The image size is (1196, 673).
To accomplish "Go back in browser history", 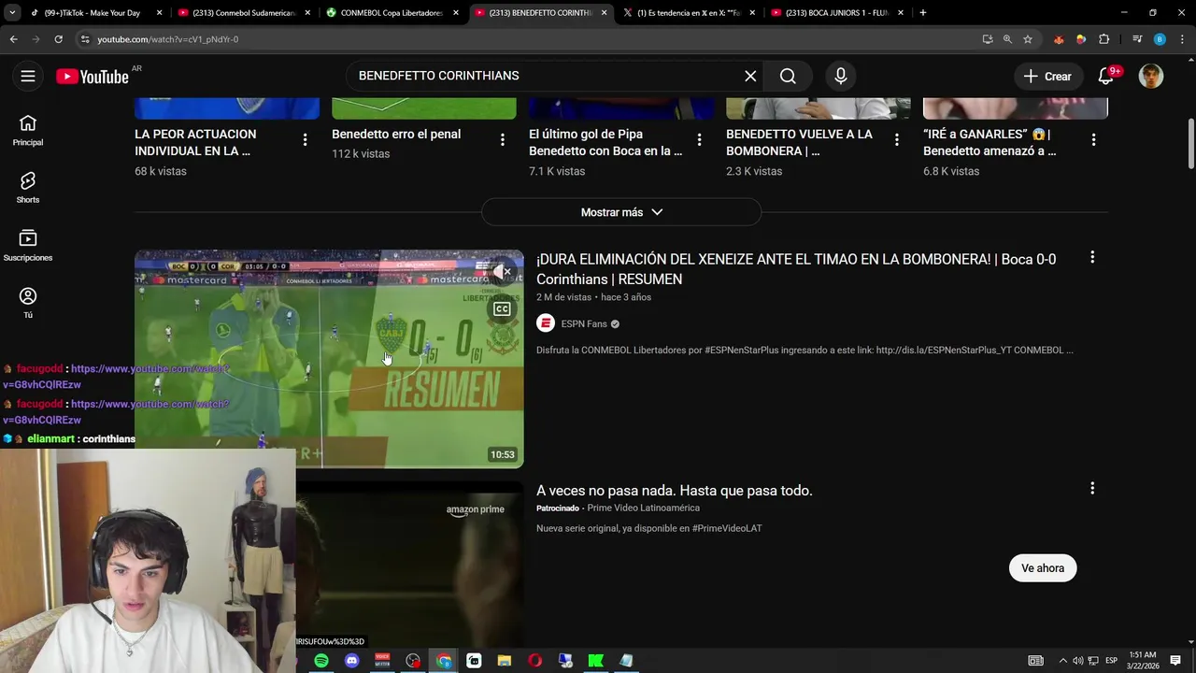I will tap(13, 39).
